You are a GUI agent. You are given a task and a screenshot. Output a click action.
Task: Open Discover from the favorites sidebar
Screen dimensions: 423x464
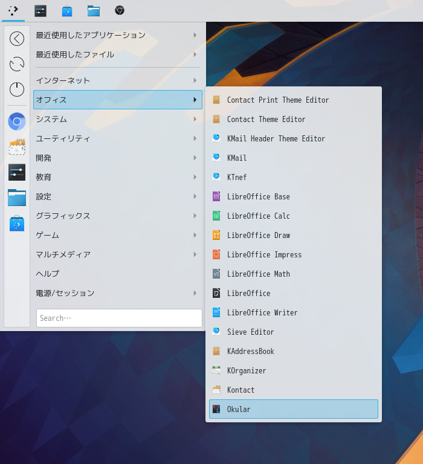[x=17, y=224]
